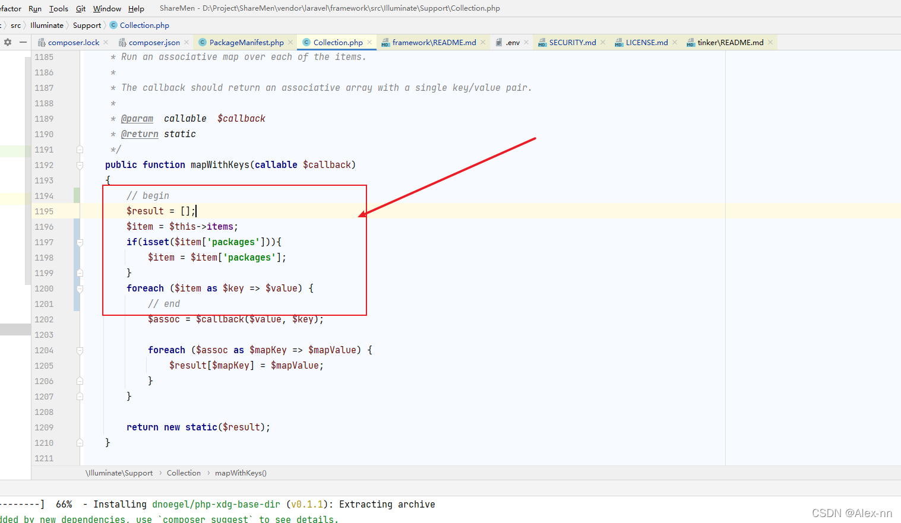This screenshot has width=901, height=523.
Task: Click the Illuminate breadcrumb in navigation bar
Action: point(47,25)
